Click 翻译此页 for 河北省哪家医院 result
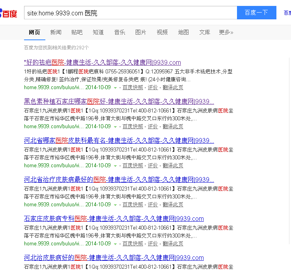This screenshot has height=271, width=291. [173, 166]
